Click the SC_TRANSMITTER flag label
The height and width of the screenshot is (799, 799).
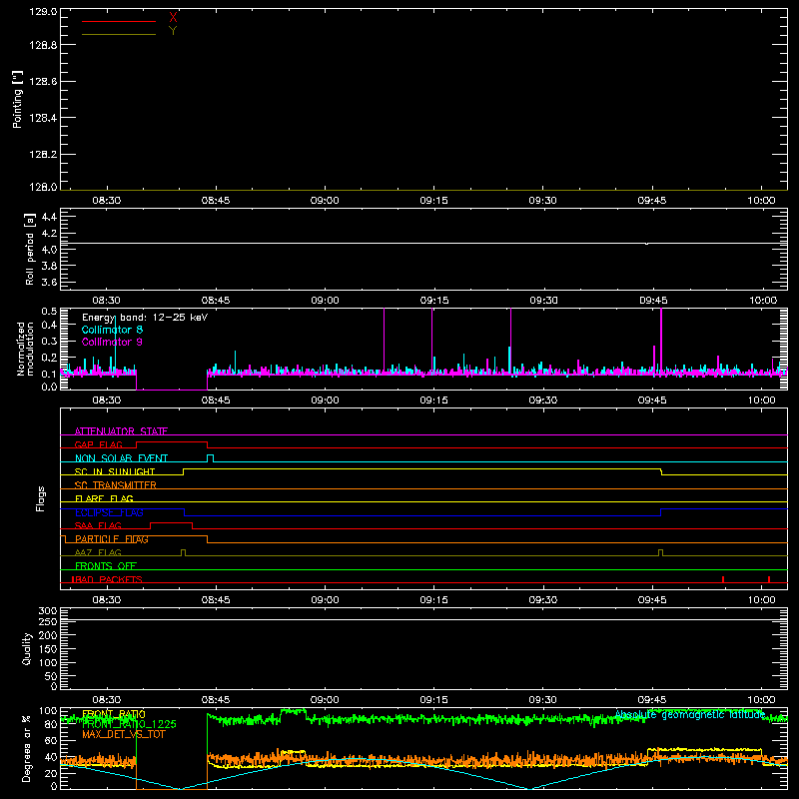click(x=115, y=485)
